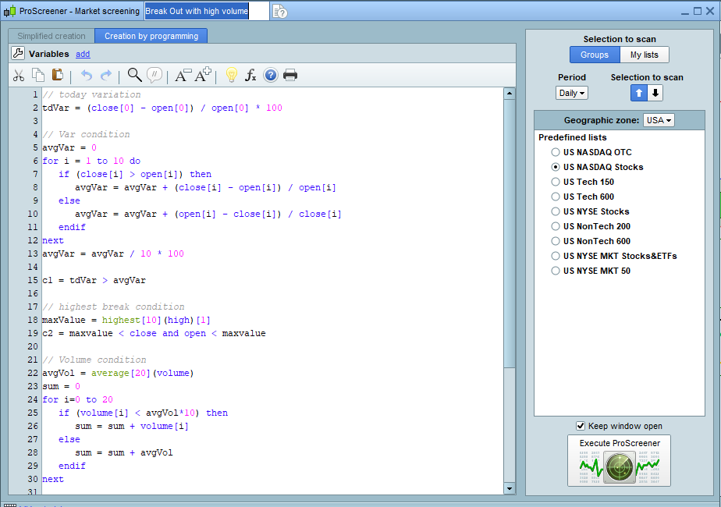This screenshot has height=507, width=721.
Task: Select US NASDAQ OTC radio button
Action: [x=556, y=152]
